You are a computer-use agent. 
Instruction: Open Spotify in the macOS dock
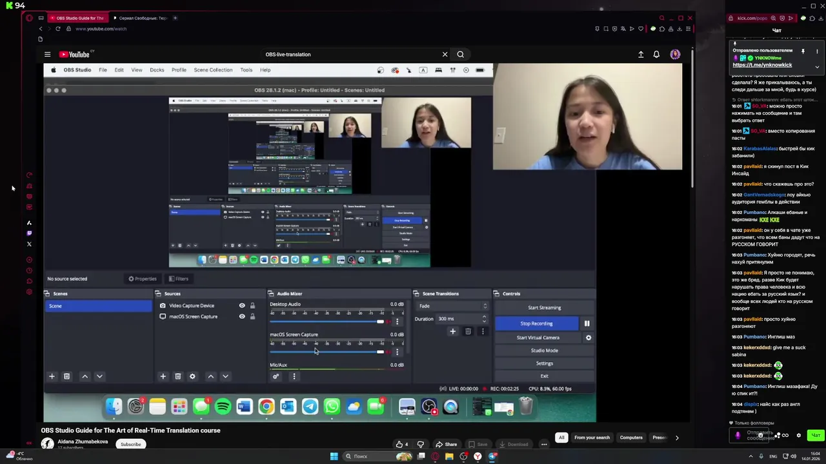coord(223,407)
